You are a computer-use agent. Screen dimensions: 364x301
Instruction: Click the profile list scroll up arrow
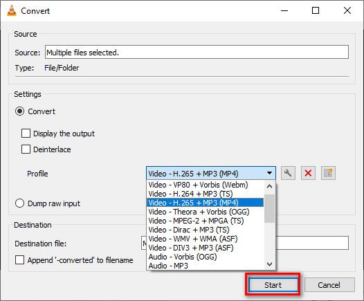[x=269, y=186]
